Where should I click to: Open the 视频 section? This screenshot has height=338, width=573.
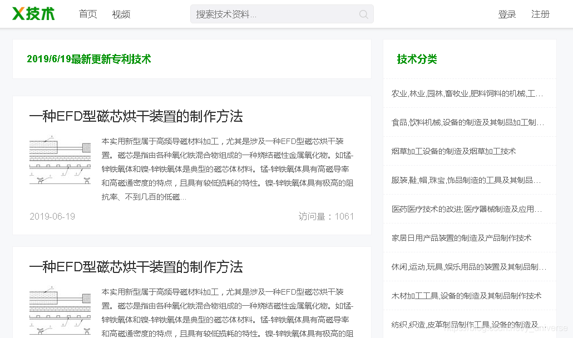(121, 14)
